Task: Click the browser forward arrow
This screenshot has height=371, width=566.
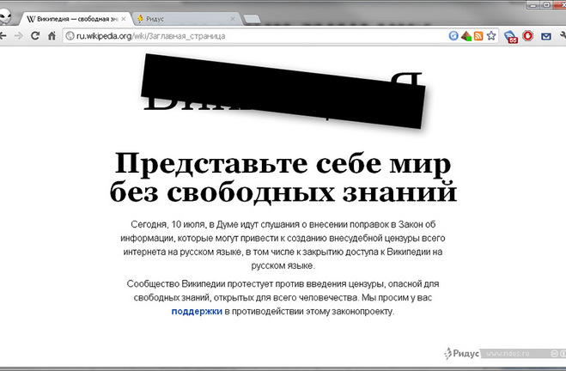Action: pyautogui.click(x=18, y=36)
